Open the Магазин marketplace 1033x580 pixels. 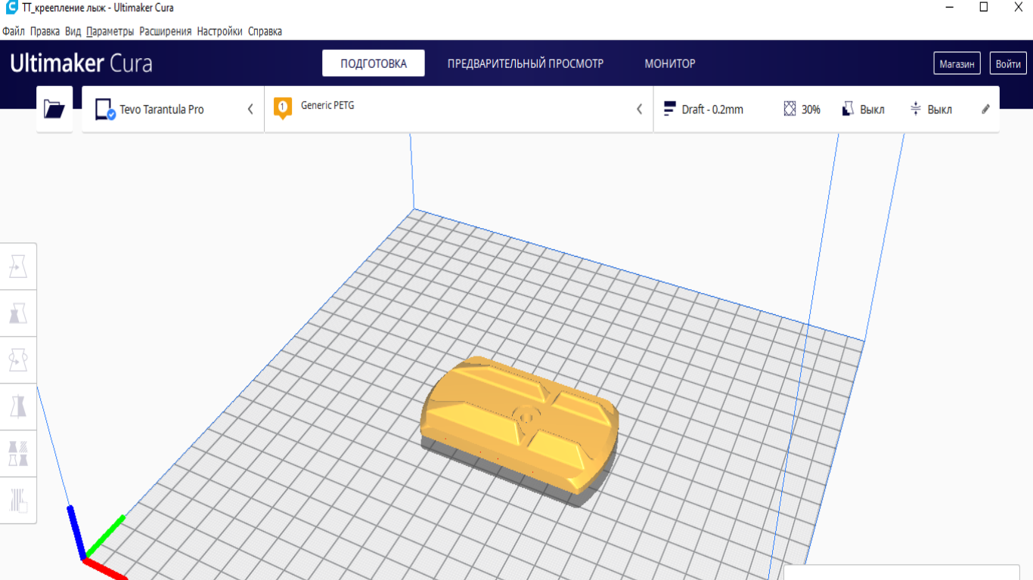click(957, 63)
